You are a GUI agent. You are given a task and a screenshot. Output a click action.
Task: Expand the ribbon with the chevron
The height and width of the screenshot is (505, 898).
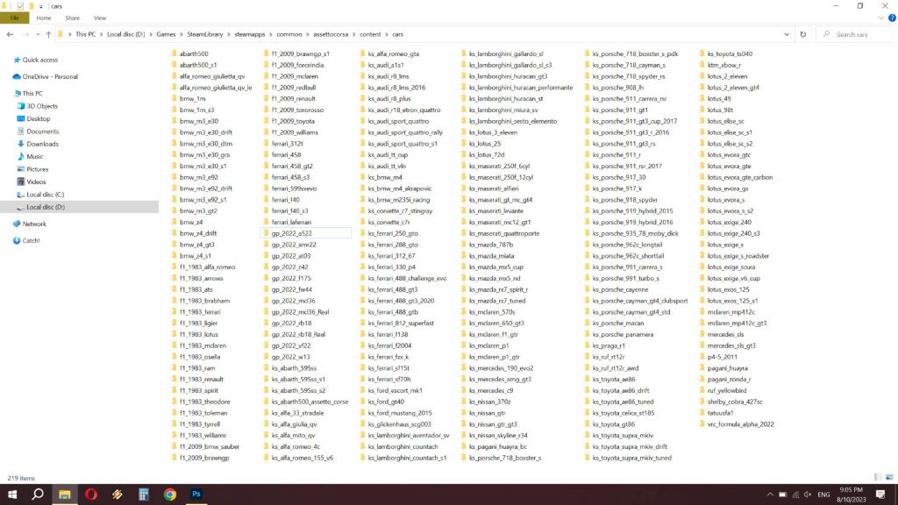pyautogui.click(x=880, y=18)
